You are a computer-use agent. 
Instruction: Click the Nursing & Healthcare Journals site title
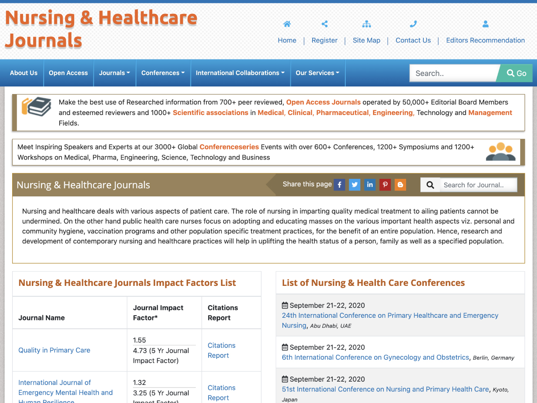[101, 29]
